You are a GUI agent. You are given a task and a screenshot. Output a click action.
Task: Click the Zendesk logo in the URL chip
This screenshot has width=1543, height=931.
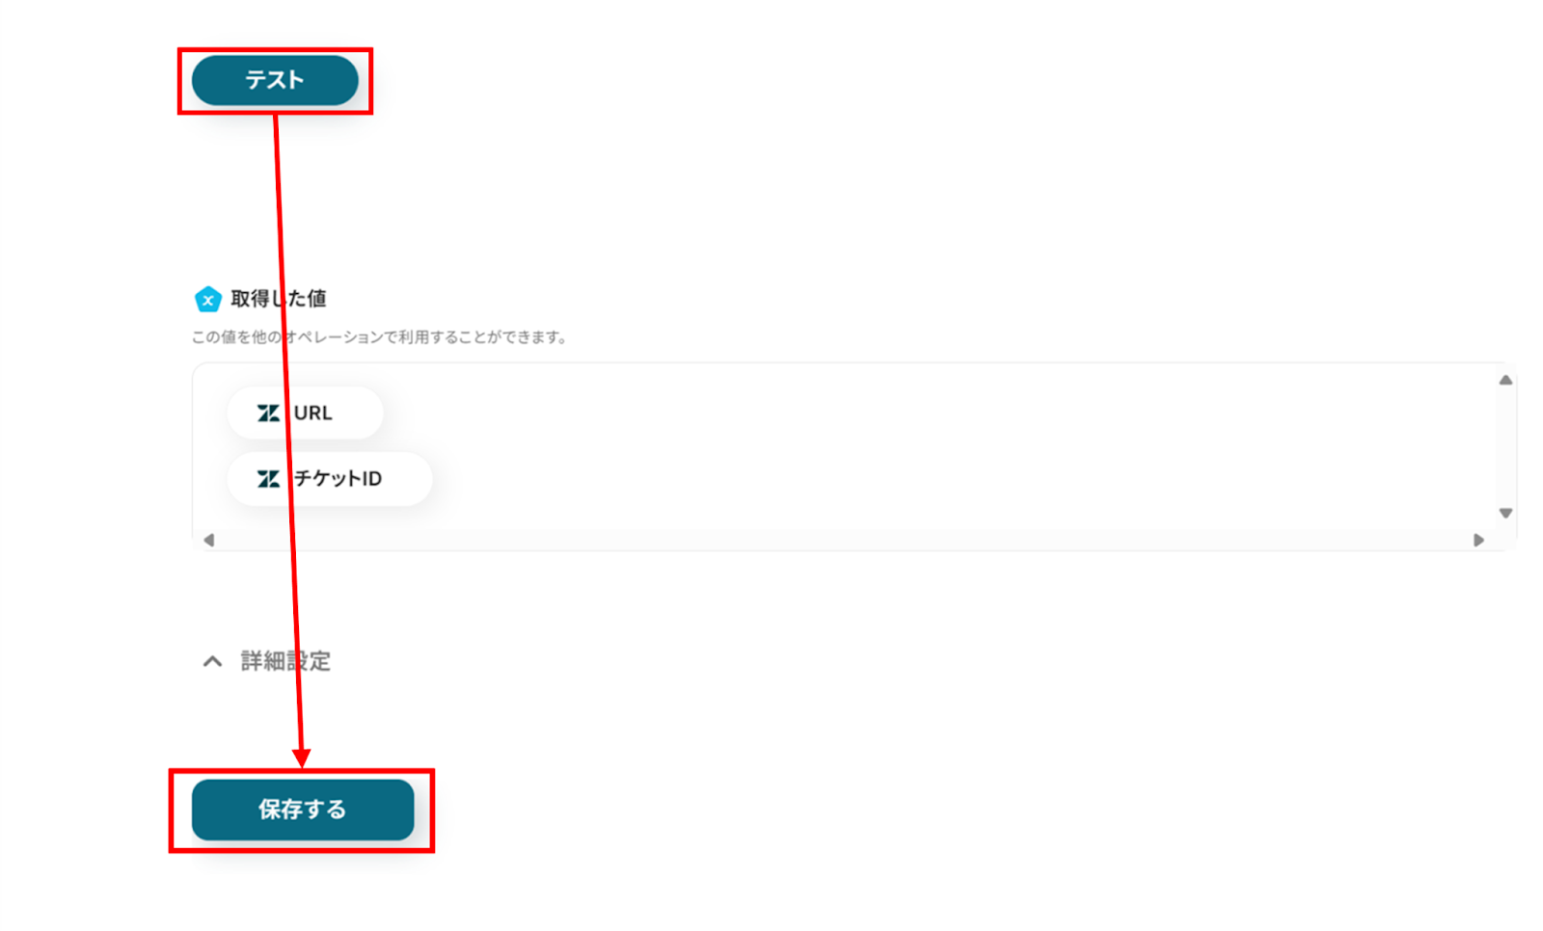(x=268, y=413)
